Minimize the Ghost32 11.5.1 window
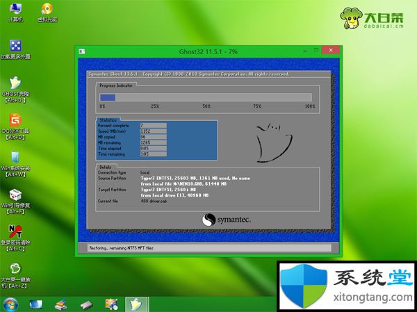 click(305, 51)
